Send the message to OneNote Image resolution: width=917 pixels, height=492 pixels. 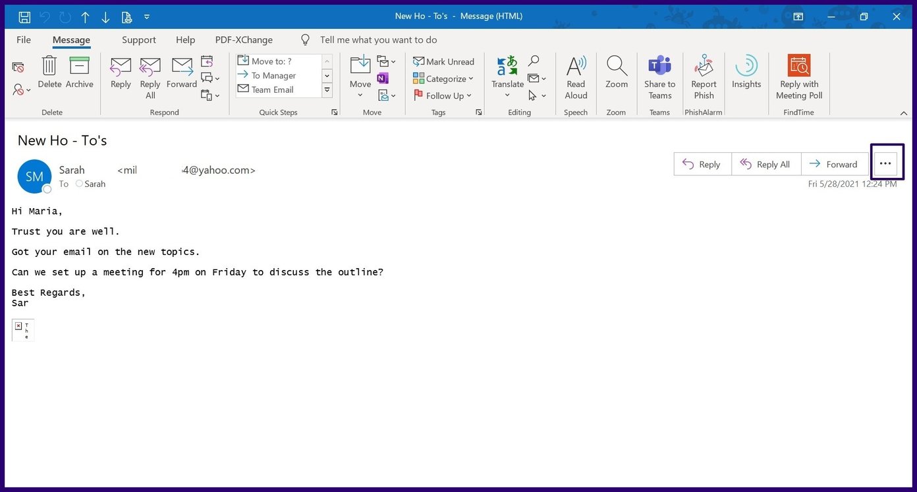tap(383, 78)
